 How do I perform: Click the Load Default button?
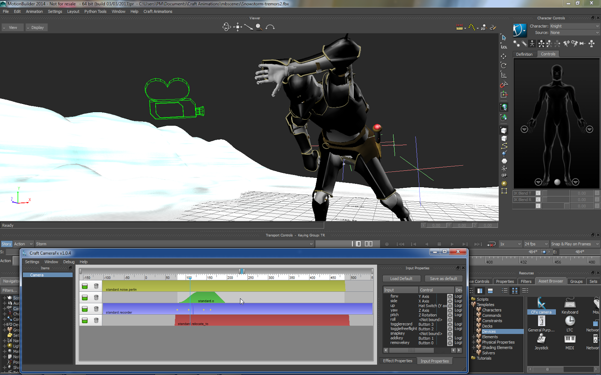point(401,279)
